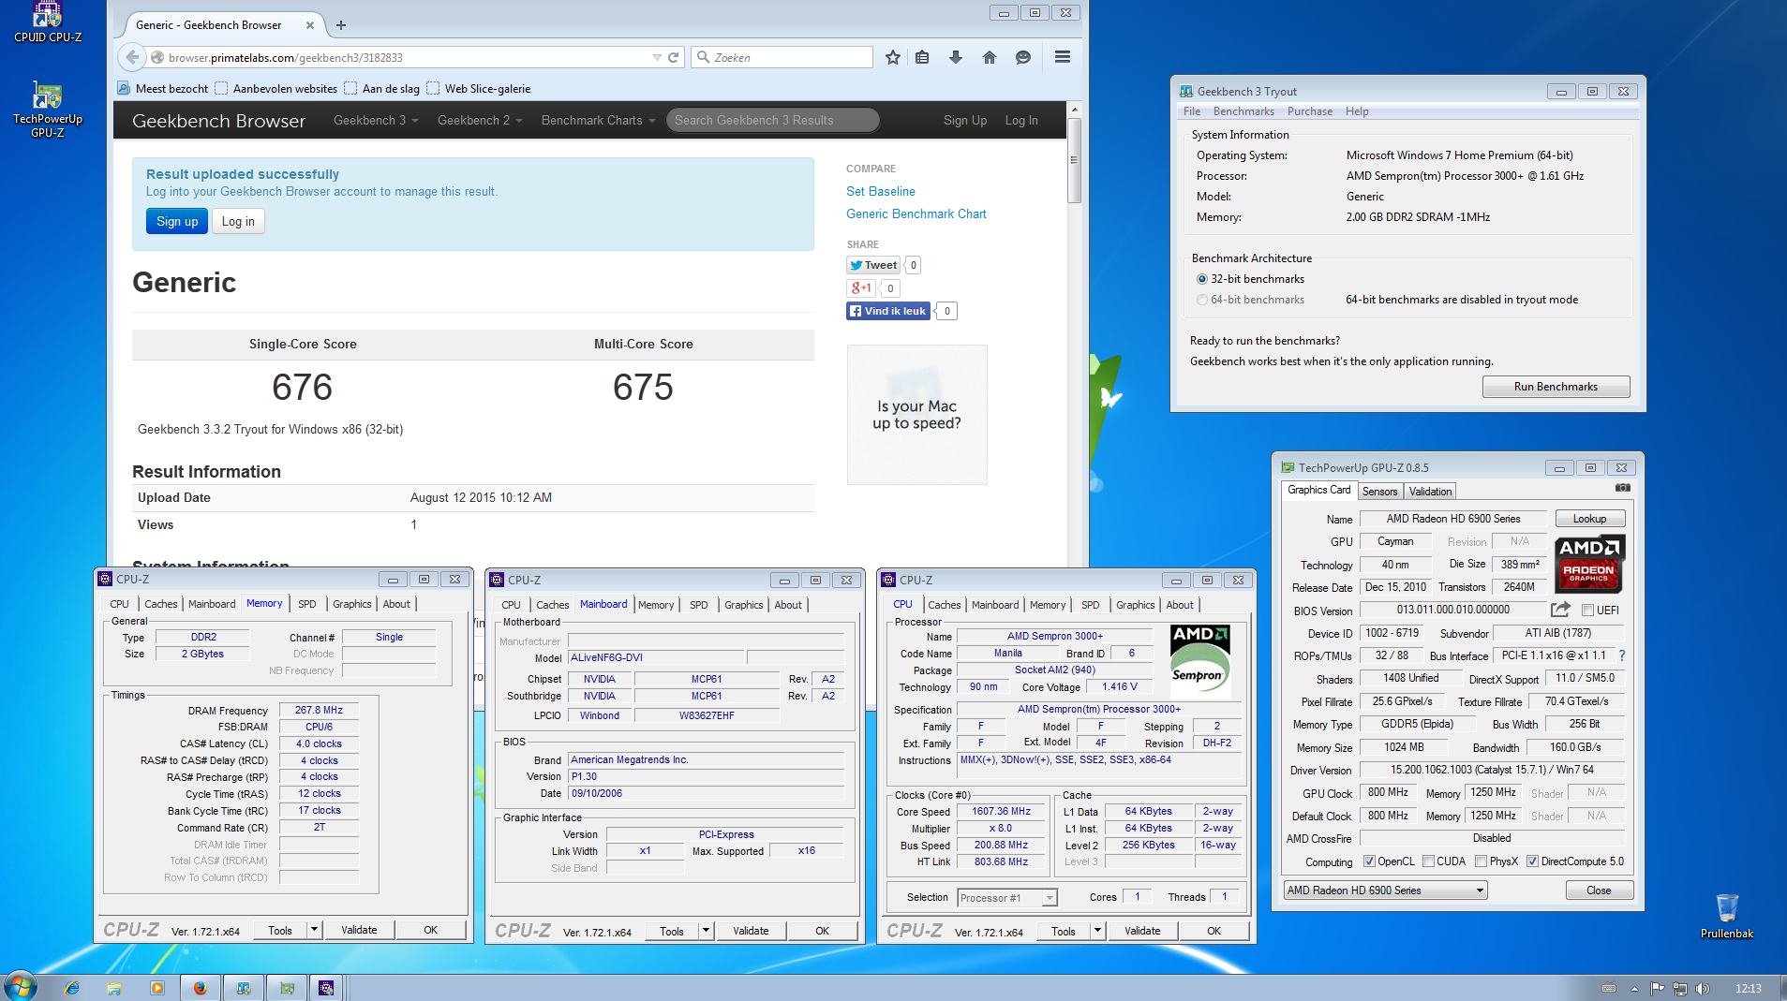Click the chat bubble icon in Firefox toolbar
Viewport: 1787px width, 1001px height.
tap(1023, 57)
